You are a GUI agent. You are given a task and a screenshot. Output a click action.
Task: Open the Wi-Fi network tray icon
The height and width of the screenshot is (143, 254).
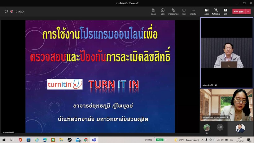coord(218,140)
